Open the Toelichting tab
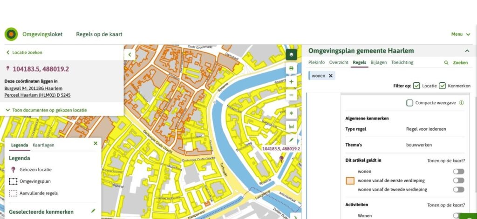The image size is (477, 219). [x=402, y=62]
